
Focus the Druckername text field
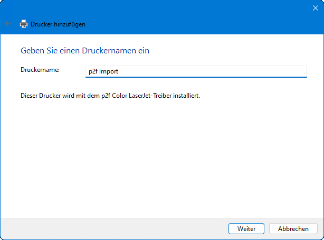point(196,71)
